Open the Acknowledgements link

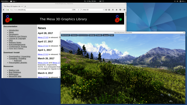coord(17,45)
